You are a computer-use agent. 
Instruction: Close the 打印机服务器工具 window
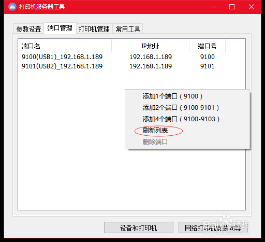click(x=252, y=7)
